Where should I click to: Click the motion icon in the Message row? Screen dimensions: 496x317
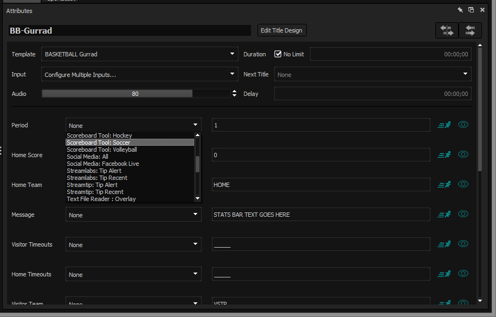tap(444, 215)
